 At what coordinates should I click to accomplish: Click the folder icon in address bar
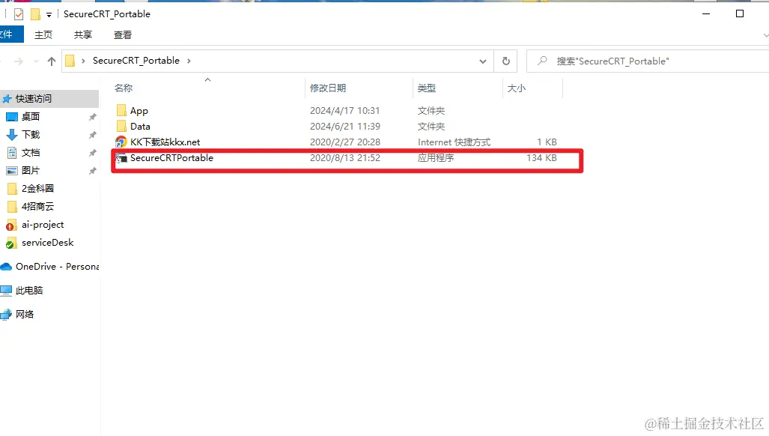(x=70, y=61)
